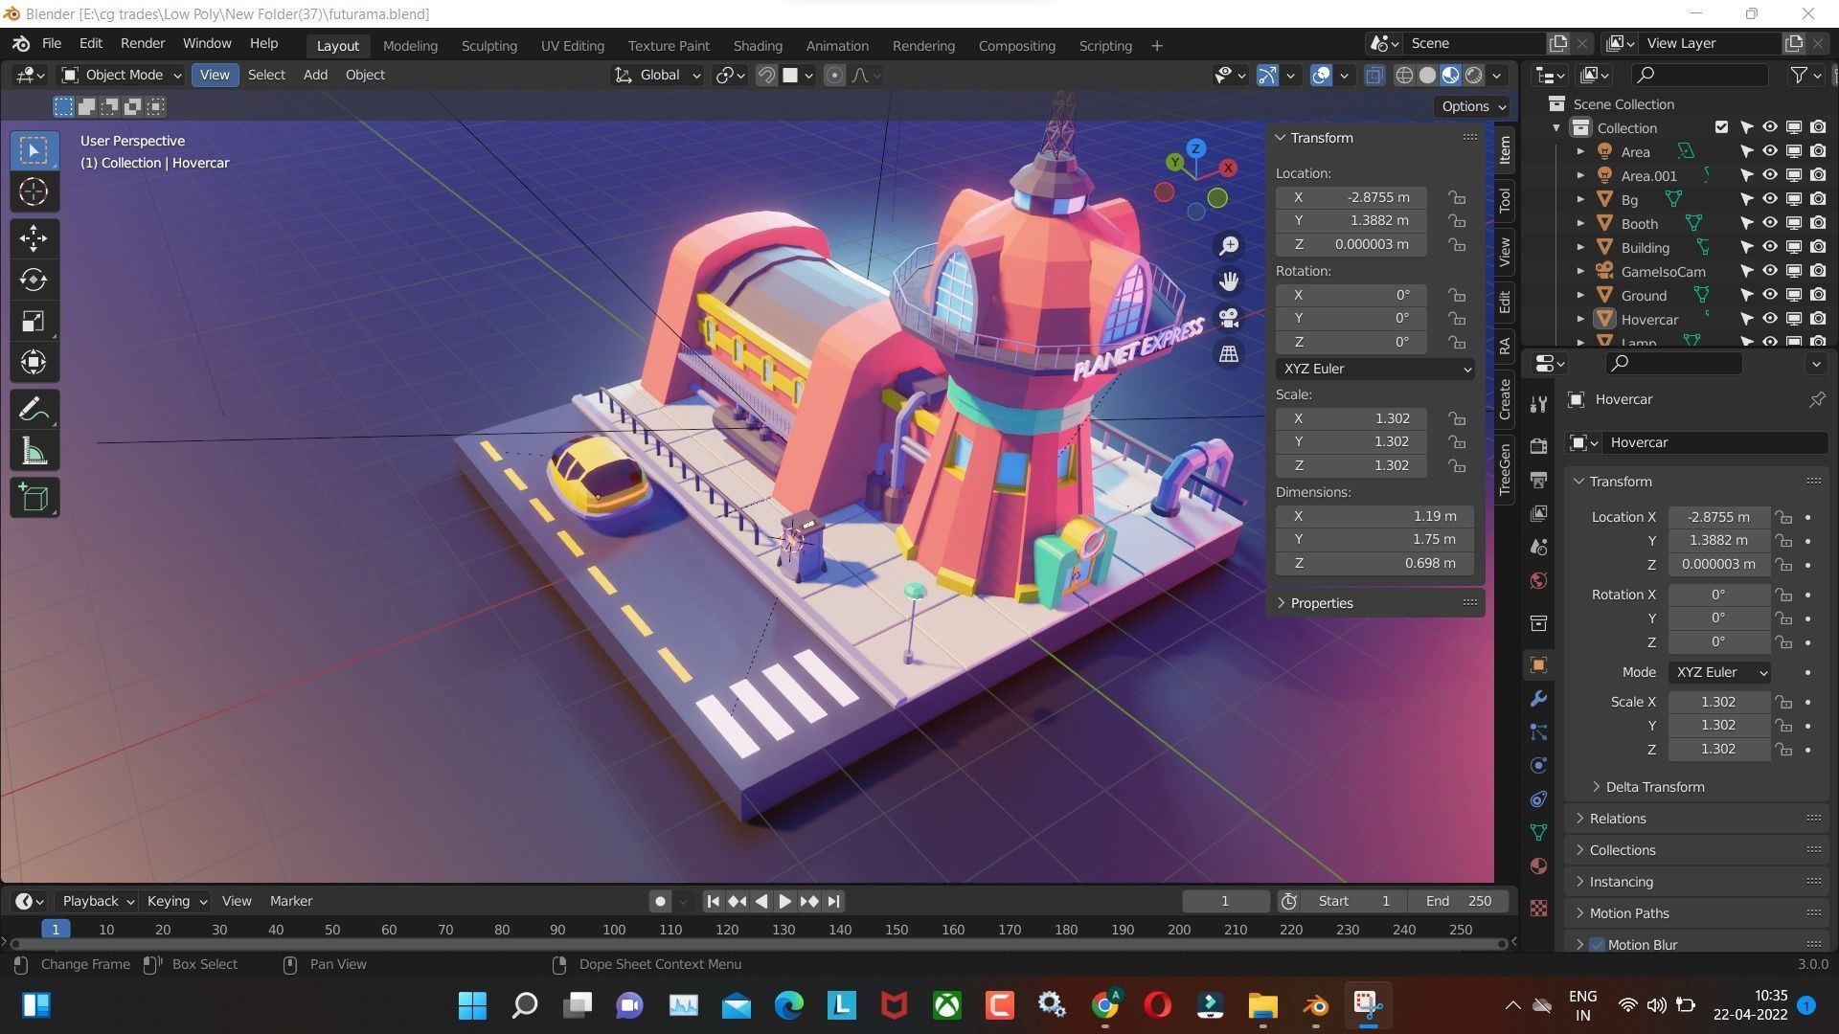Expand the Relations panel
Viewport: 1839px width, 1034px height.
pyautogui.click(x=1618, y=819)
